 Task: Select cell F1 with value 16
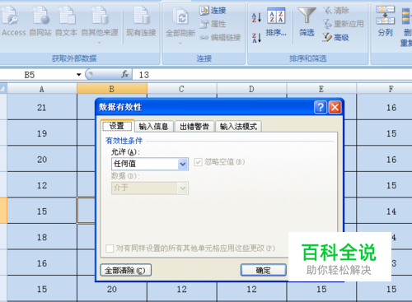(384, 107)
